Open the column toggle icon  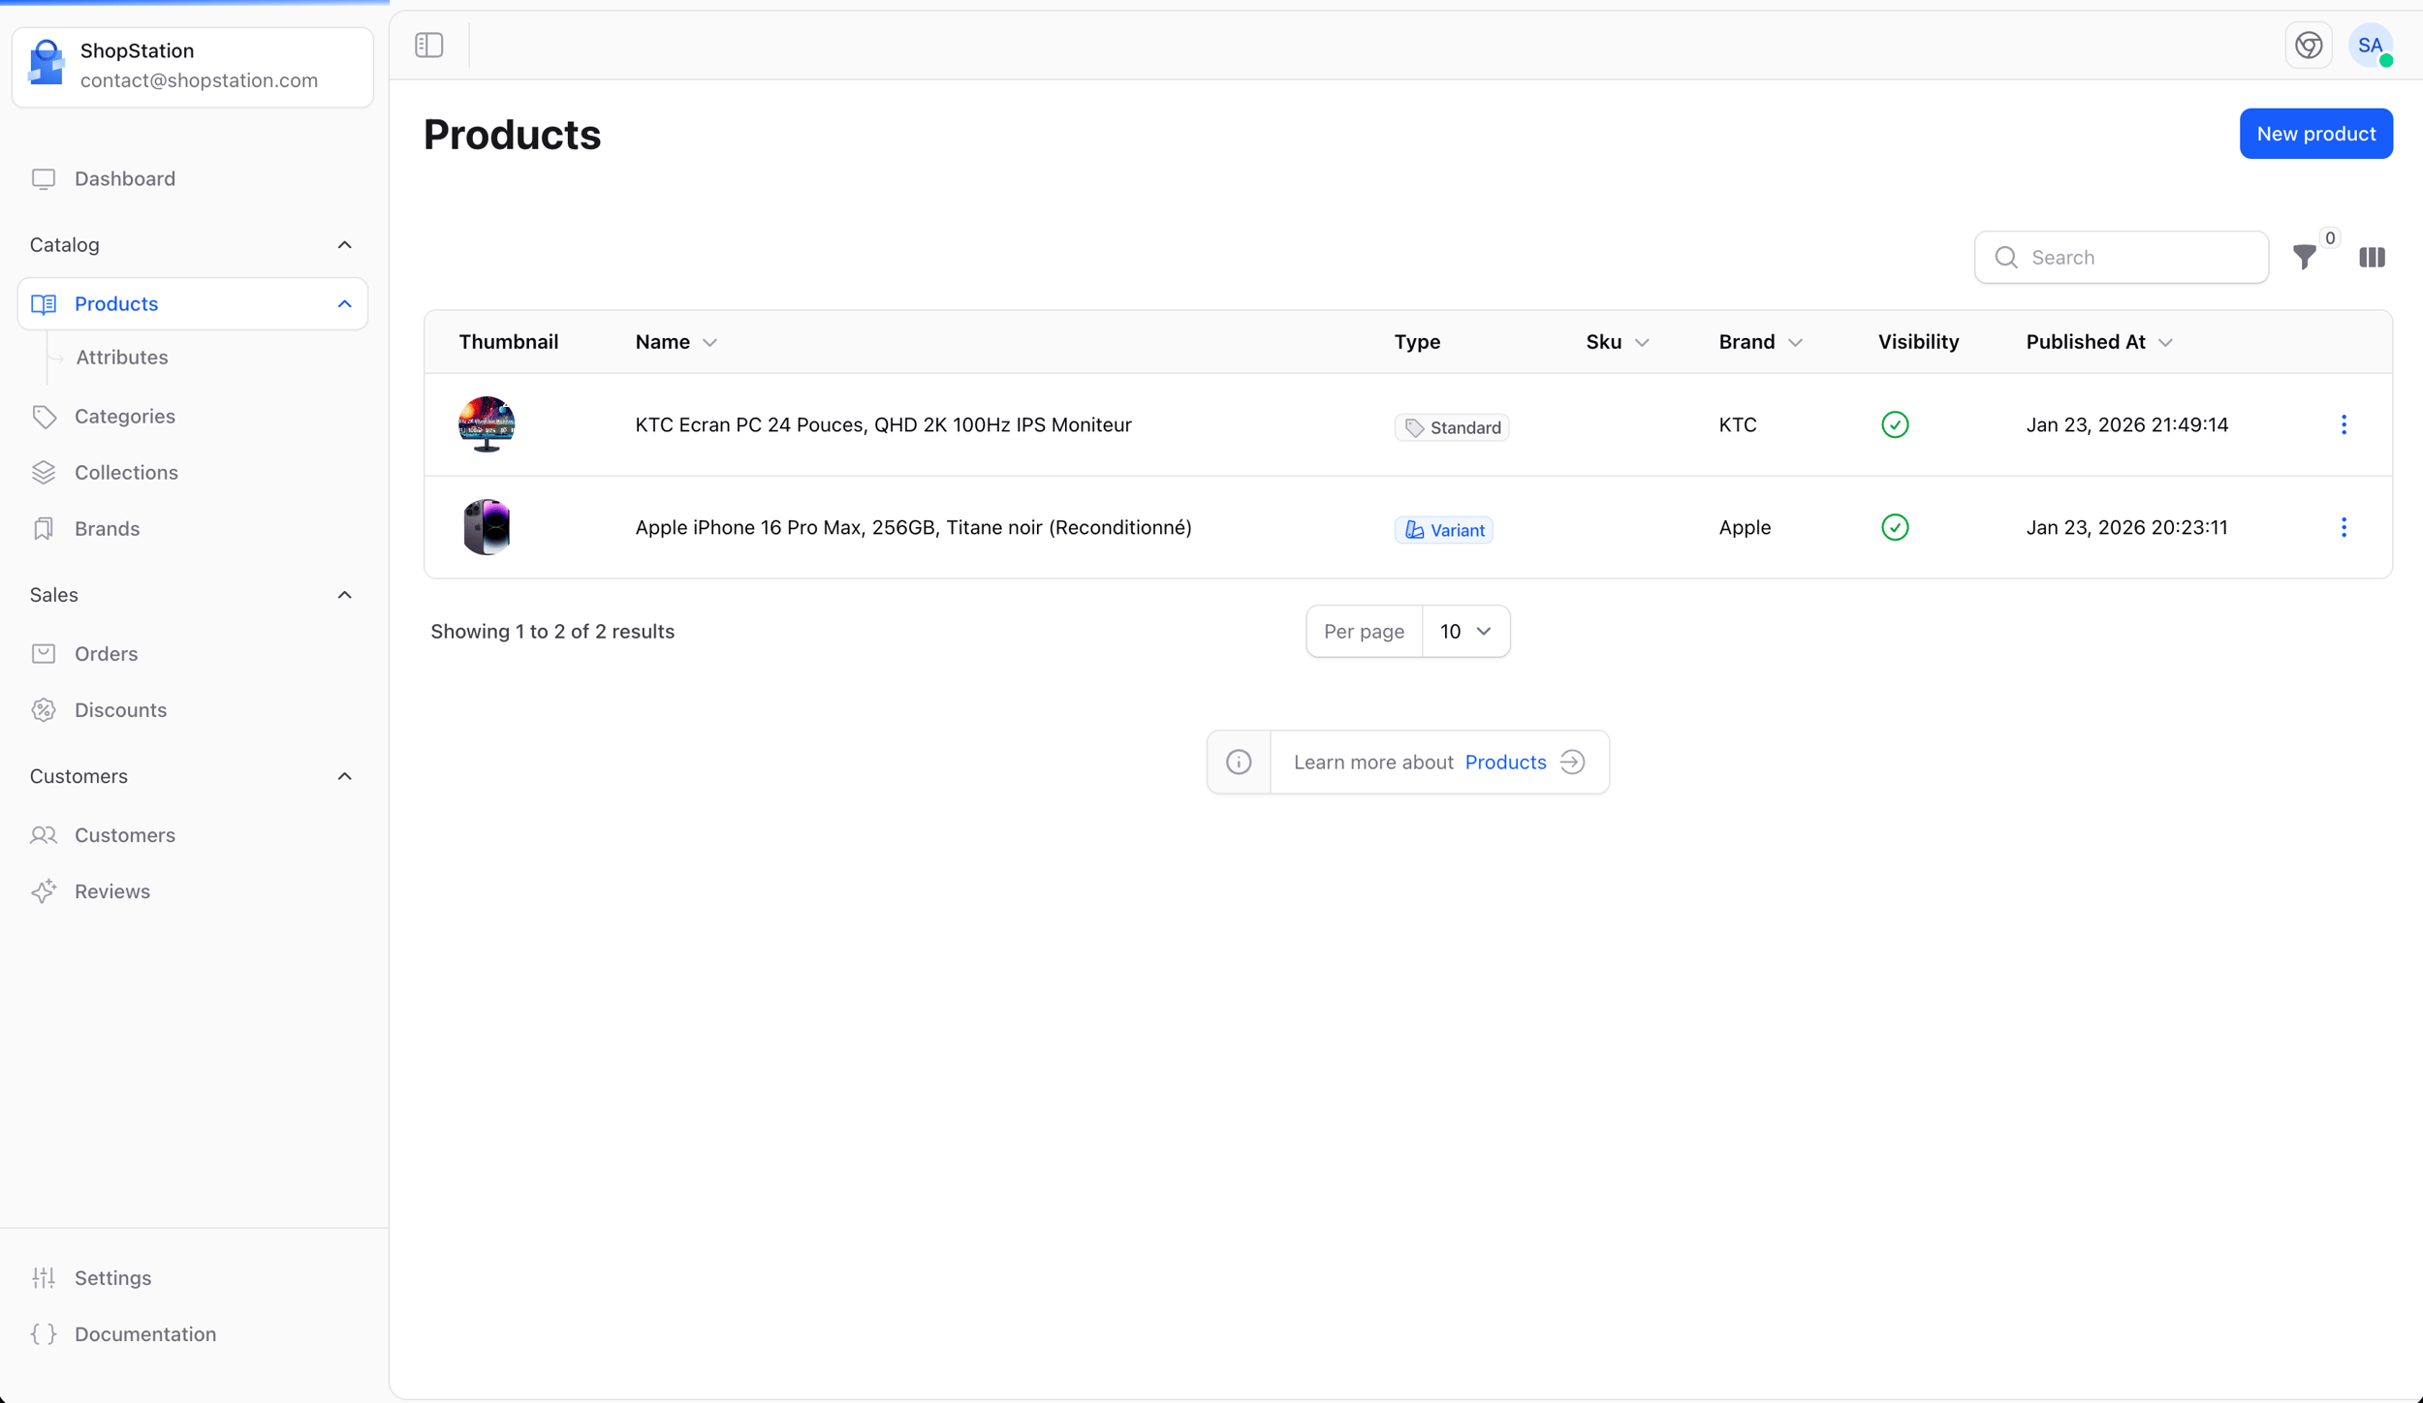[x=2372, y=257]
